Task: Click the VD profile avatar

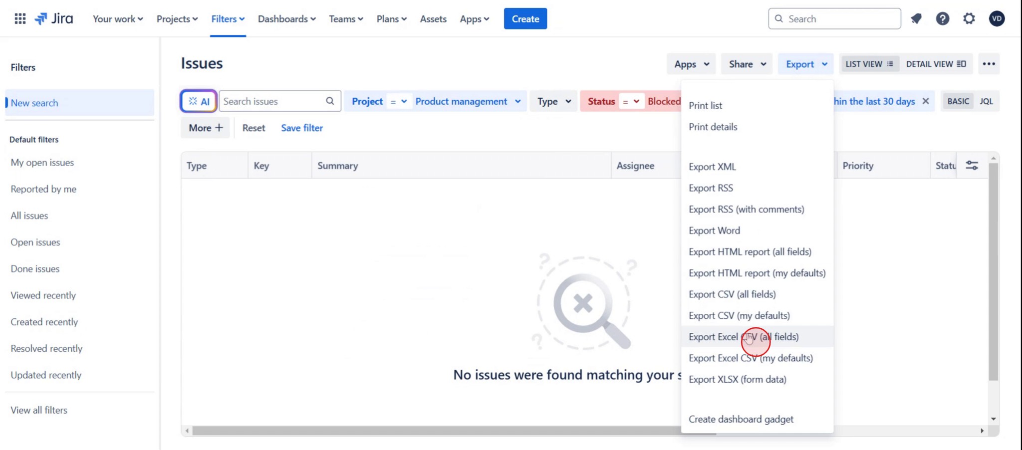Action: pos(997,18)
